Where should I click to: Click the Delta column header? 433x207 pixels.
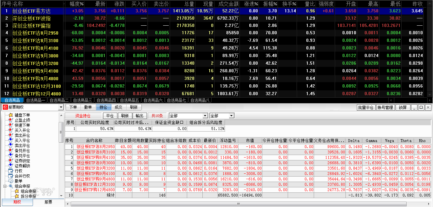point(354,140)
